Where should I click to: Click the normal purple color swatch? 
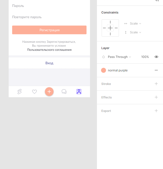[104, 70]
